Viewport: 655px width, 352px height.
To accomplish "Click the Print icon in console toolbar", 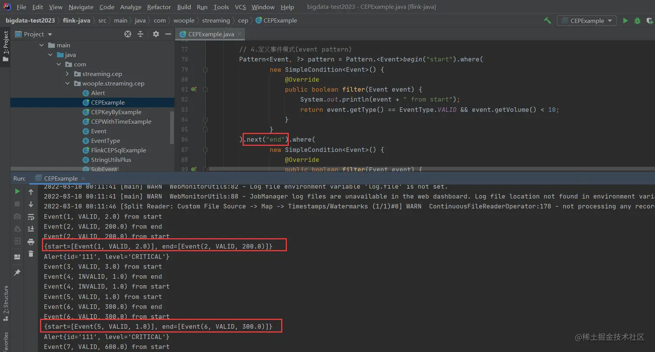I will point(31,241).
